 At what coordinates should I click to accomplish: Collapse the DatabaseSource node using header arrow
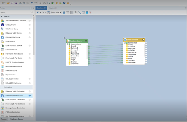[x=86, y=41]
